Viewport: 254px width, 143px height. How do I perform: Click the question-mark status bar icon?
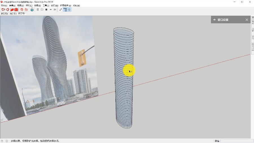(x=2, y=141)
